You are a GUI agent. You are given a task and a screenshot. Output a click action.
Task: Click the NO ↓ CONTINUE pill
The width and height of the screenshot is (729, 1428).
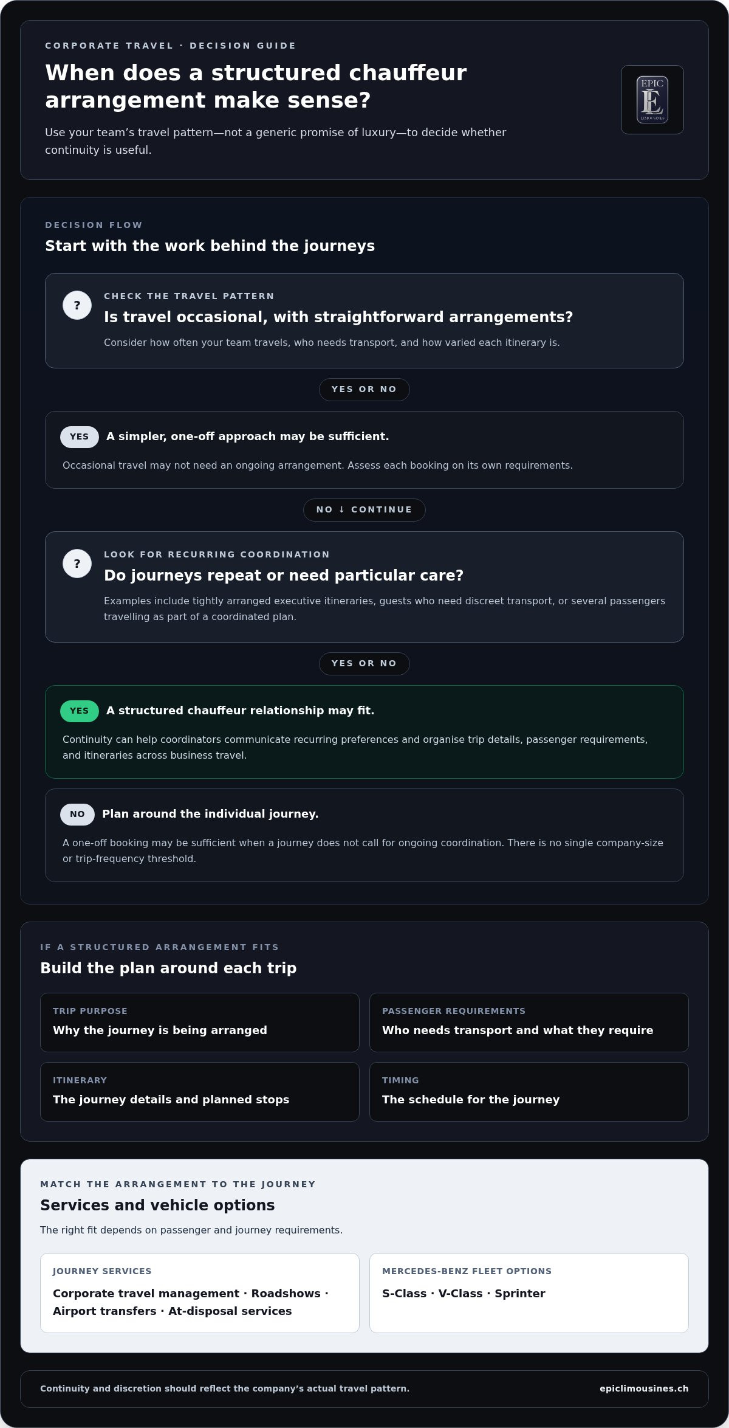tap(364, 509)
